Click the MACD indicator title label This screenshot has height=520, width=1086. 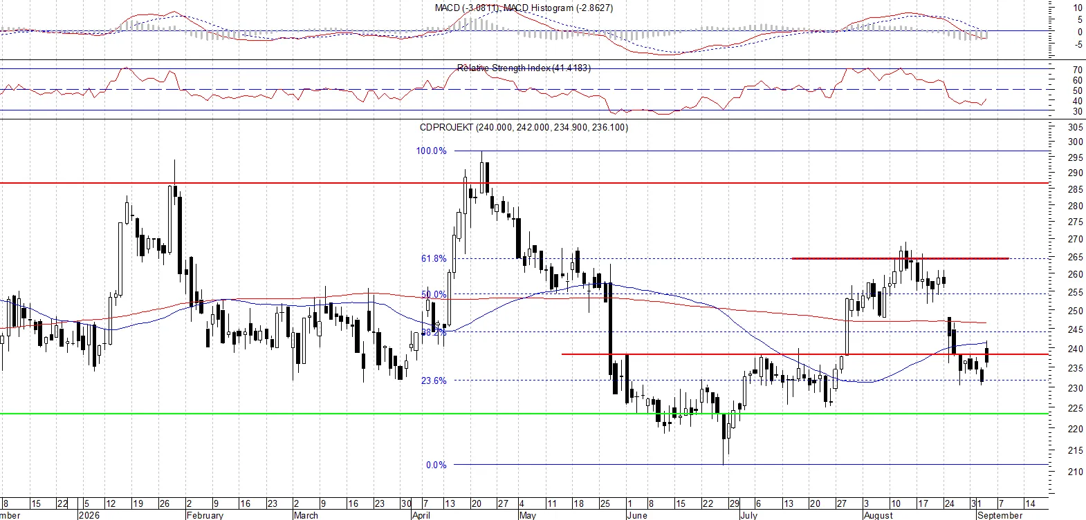(524, 8)
